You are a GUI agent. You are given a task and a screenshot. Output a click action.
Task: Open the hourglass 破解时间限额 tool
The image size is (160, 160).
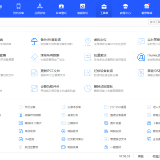tap(30, 115)
